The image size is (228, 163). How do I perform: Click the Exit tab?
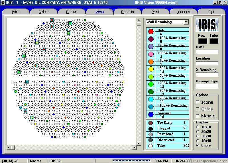[x=211, y=12]
